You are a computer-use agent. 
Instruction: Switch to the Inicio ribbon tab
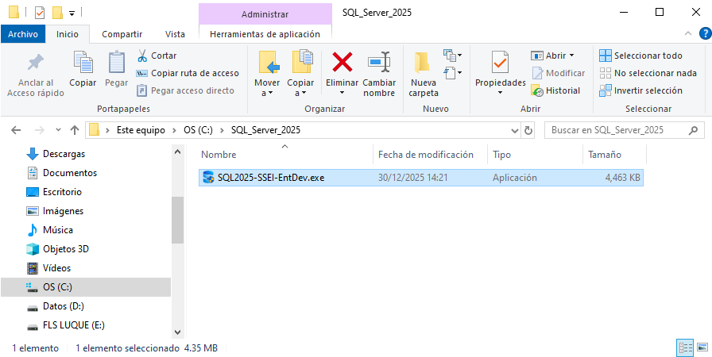[x=68, y=34]
